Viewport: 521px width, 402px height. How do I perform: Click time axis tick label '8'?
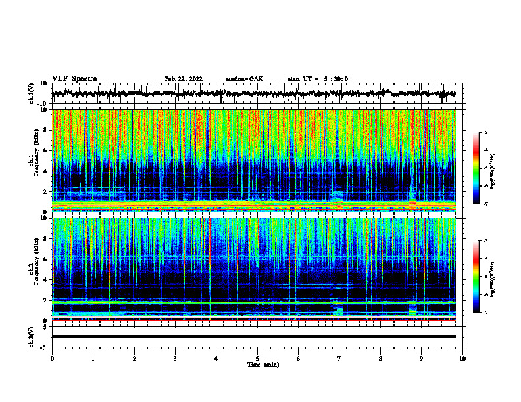tap(380, 359)
